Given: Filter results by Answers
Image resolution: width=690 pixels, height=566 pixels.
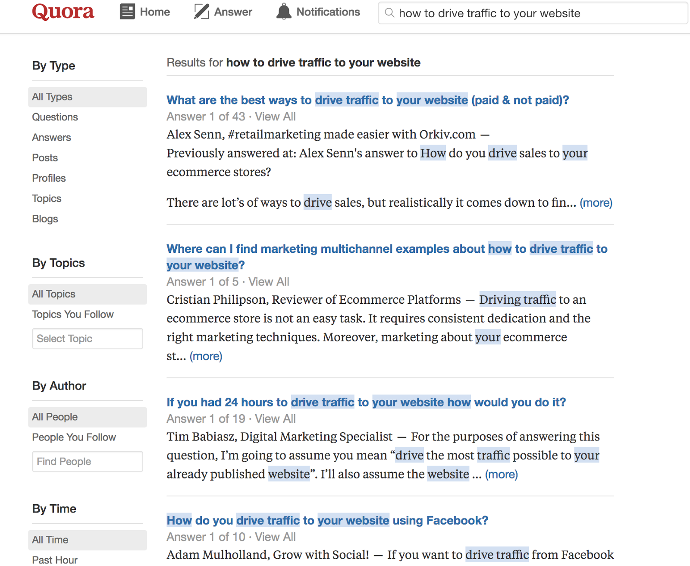Looking at the screenshot, I should (52, 137).
